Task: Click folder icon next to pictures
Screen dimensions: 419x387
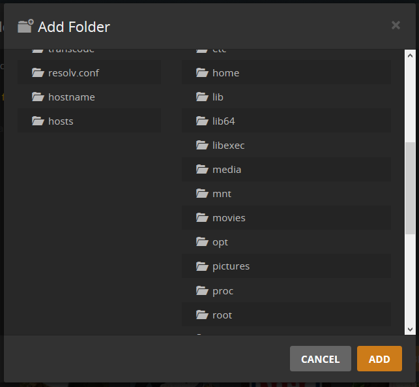Action: (202, 266)
